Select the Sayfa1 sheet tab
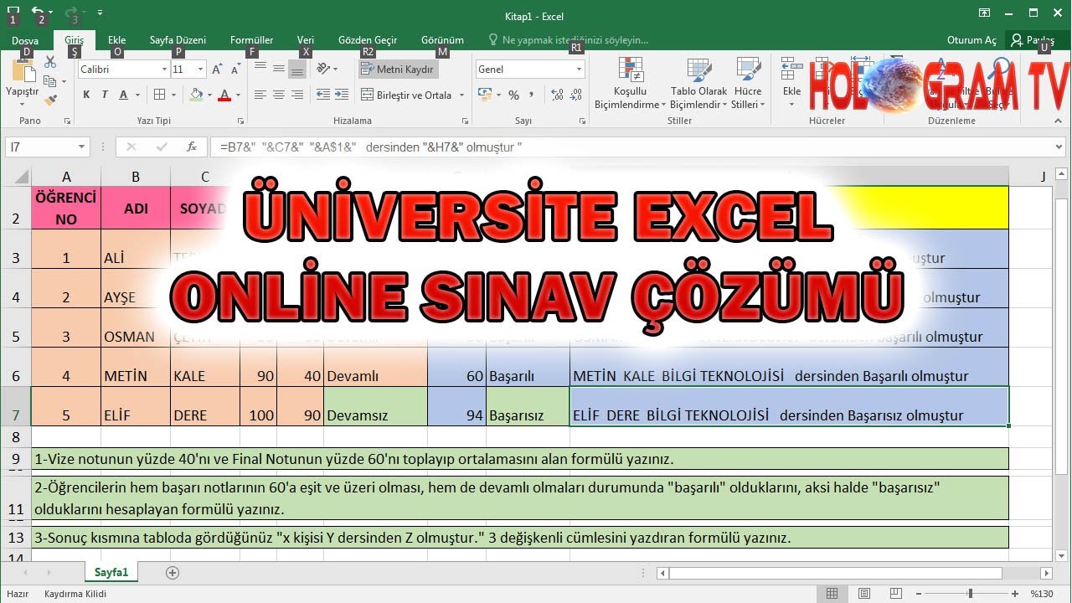 [111, 573]
